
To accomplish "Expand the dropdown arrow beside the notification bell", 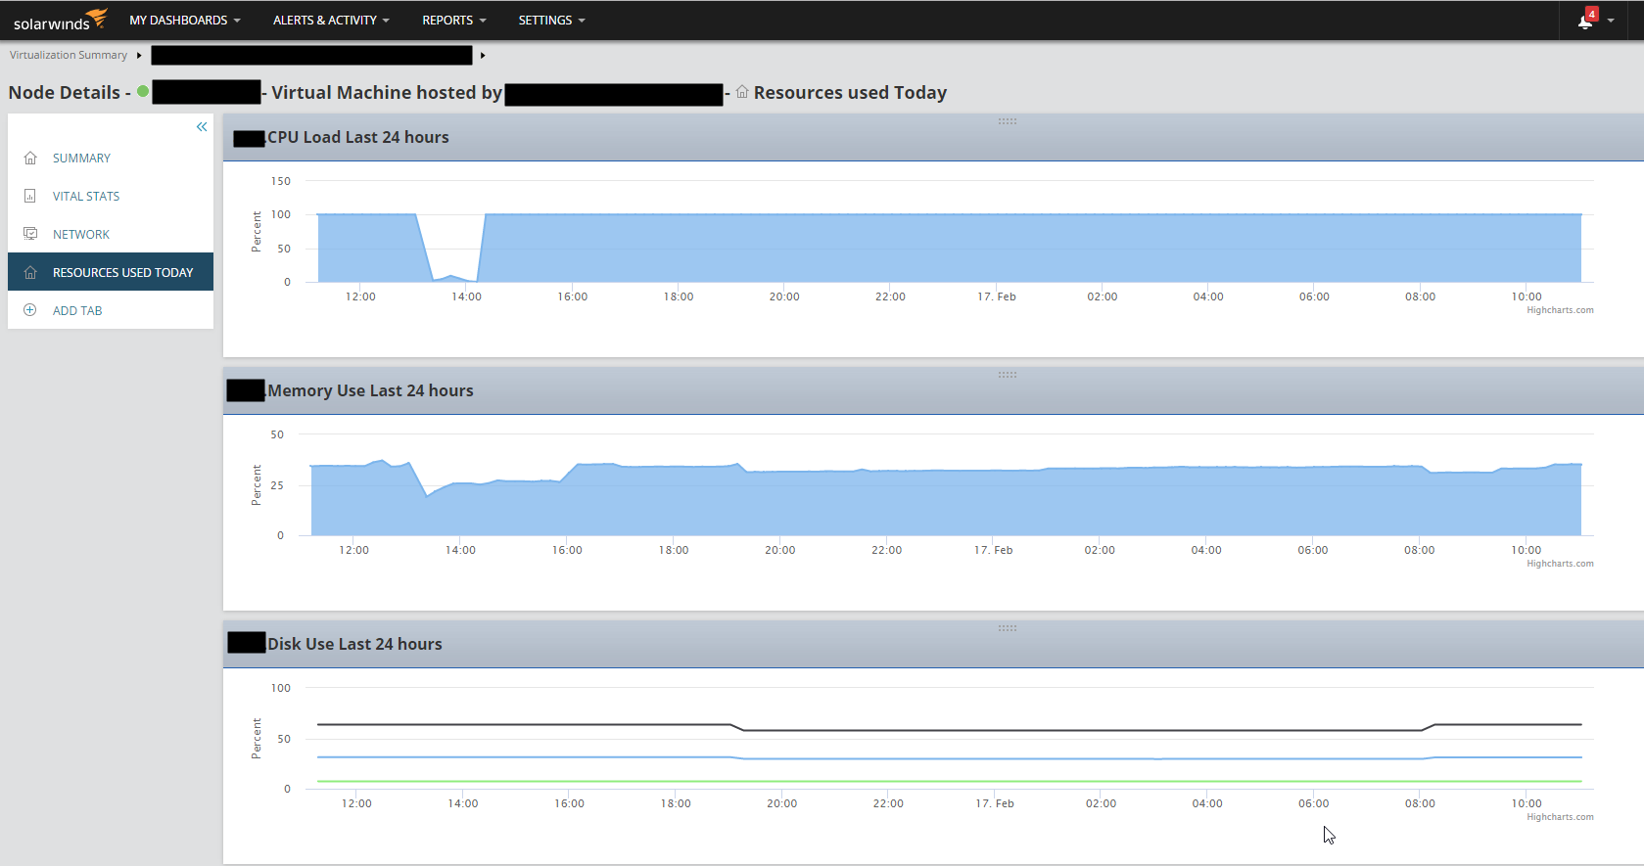I will [1611, 21].
